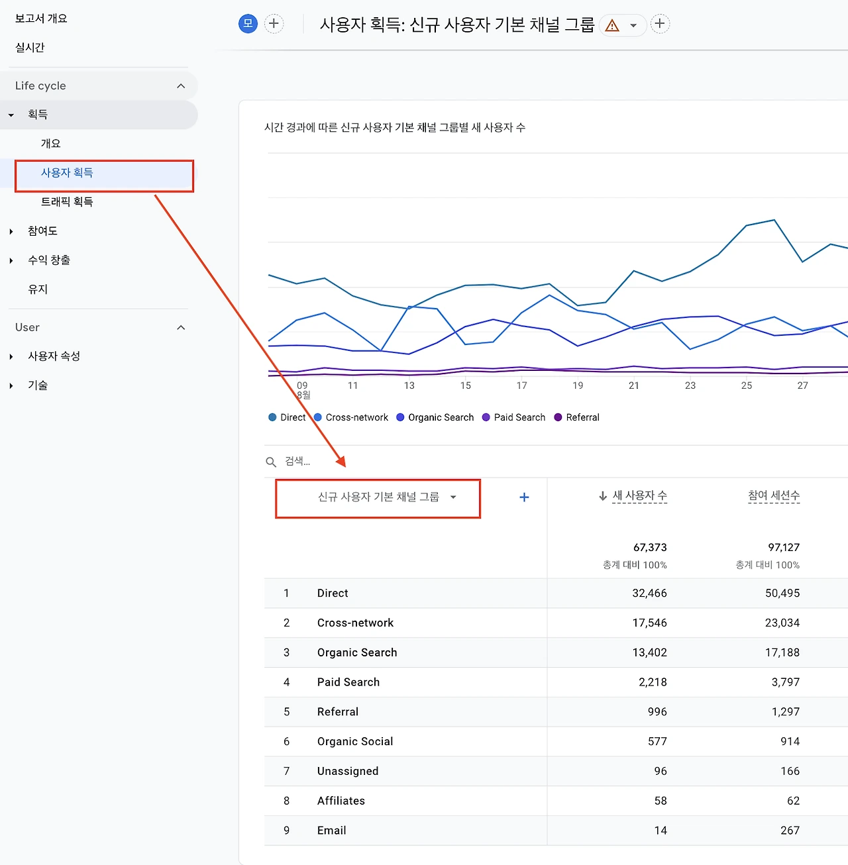Open the dropdown arrow beside the warning icon
Viewport: 848px width, 865px height.
633,26
